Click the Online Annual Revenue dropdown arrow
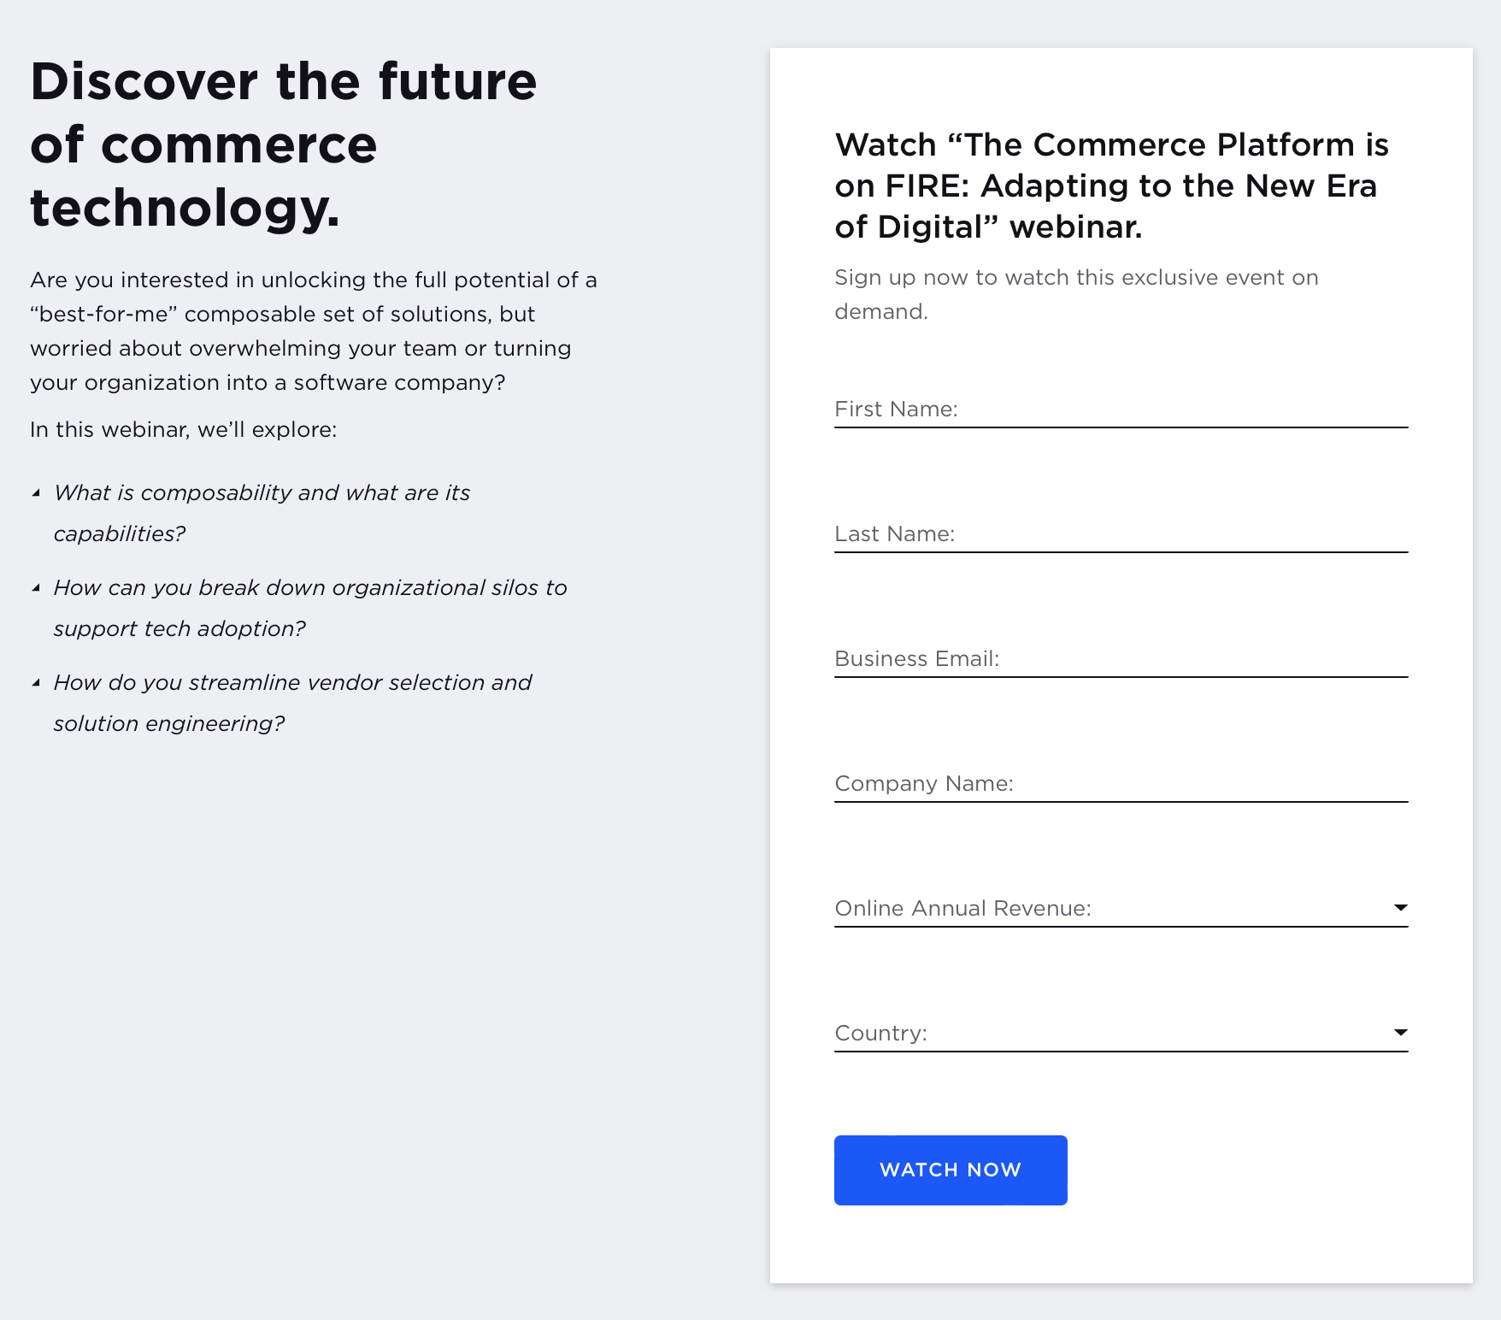Viewport: 1501px width, 1320px height. click(1399, 906)
